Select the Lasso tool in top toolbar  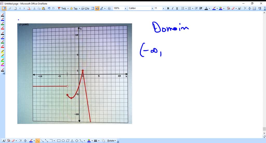[228, 8]
